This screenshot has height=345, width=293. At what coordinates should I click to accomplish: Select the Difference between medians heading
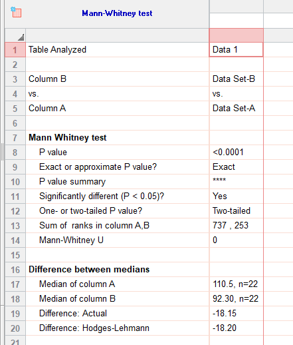(89, 270)
